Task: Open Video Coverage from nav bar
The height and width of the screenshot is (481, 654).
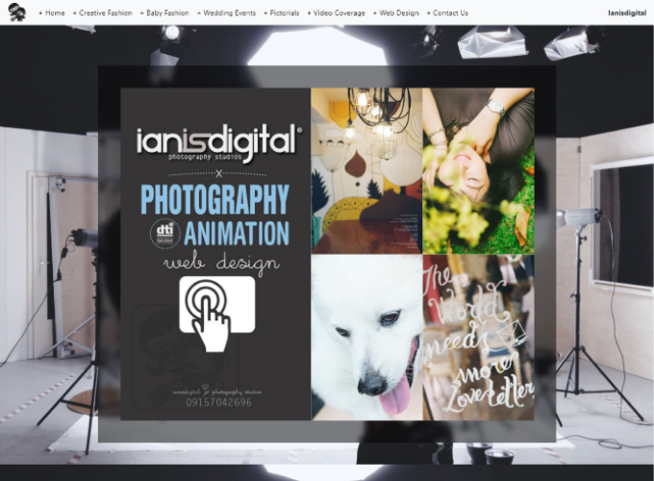Action: click(336, 13)
